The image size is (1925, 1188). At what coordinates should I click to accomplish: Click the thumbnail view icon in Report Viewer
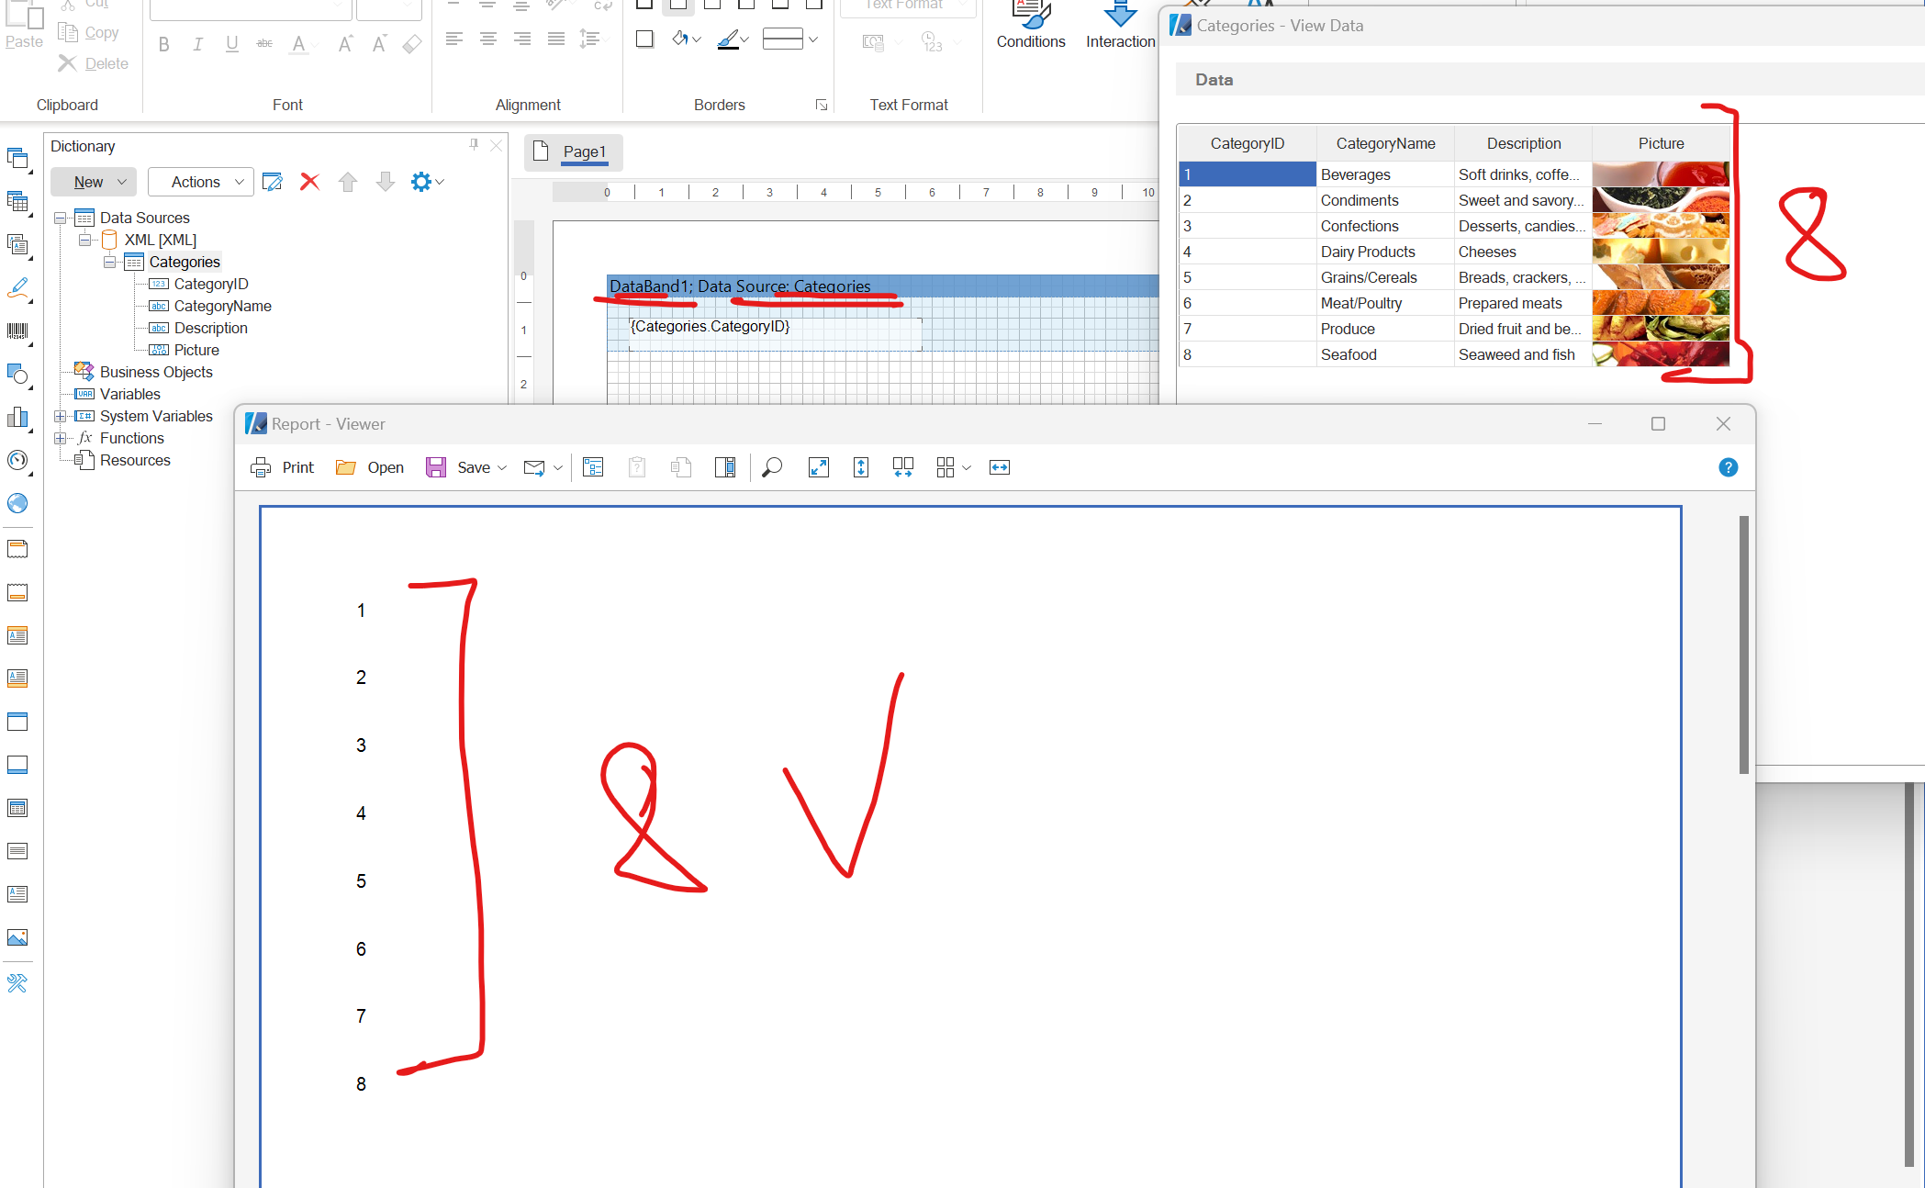pos(946,467)
